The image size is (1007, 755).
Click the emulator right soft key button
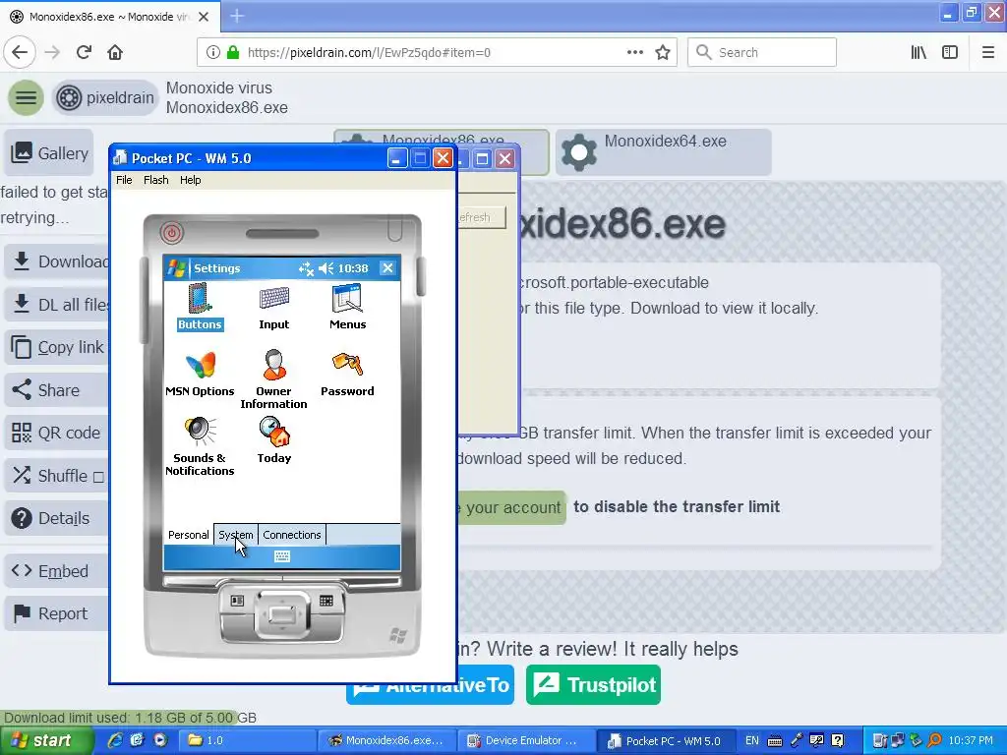coord(326,601)
